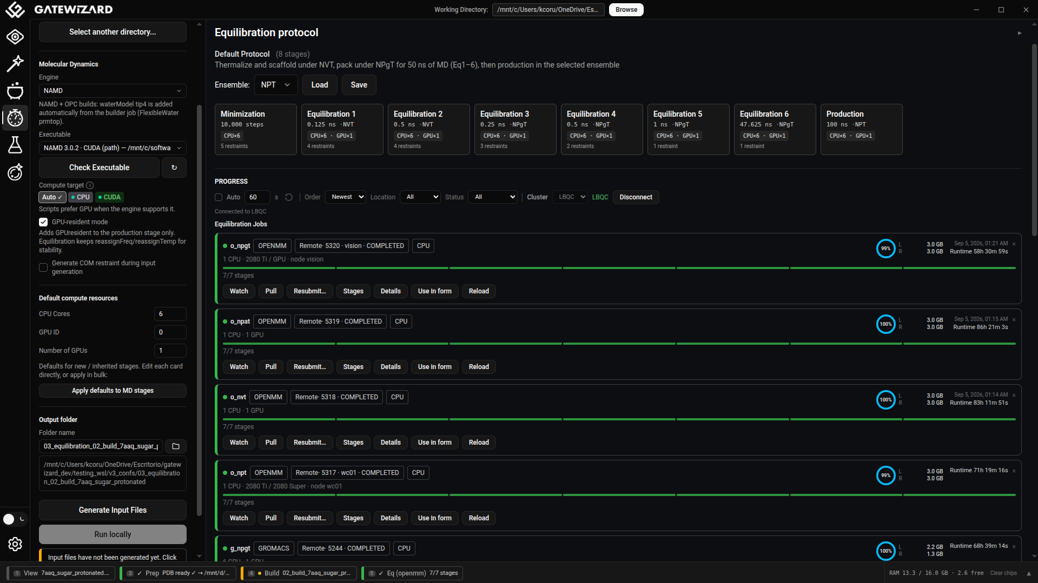This screenshot has width=1038, height=583.
Task: Click the progress refresh icon near Auto
Action: pos(289,197)
